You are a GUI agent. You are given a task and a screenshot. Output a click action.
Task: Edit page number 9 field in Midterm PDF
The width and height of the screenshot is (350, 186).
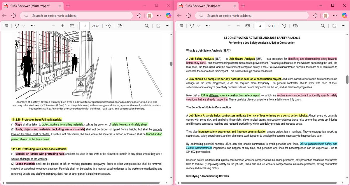[x=85, y=26]
